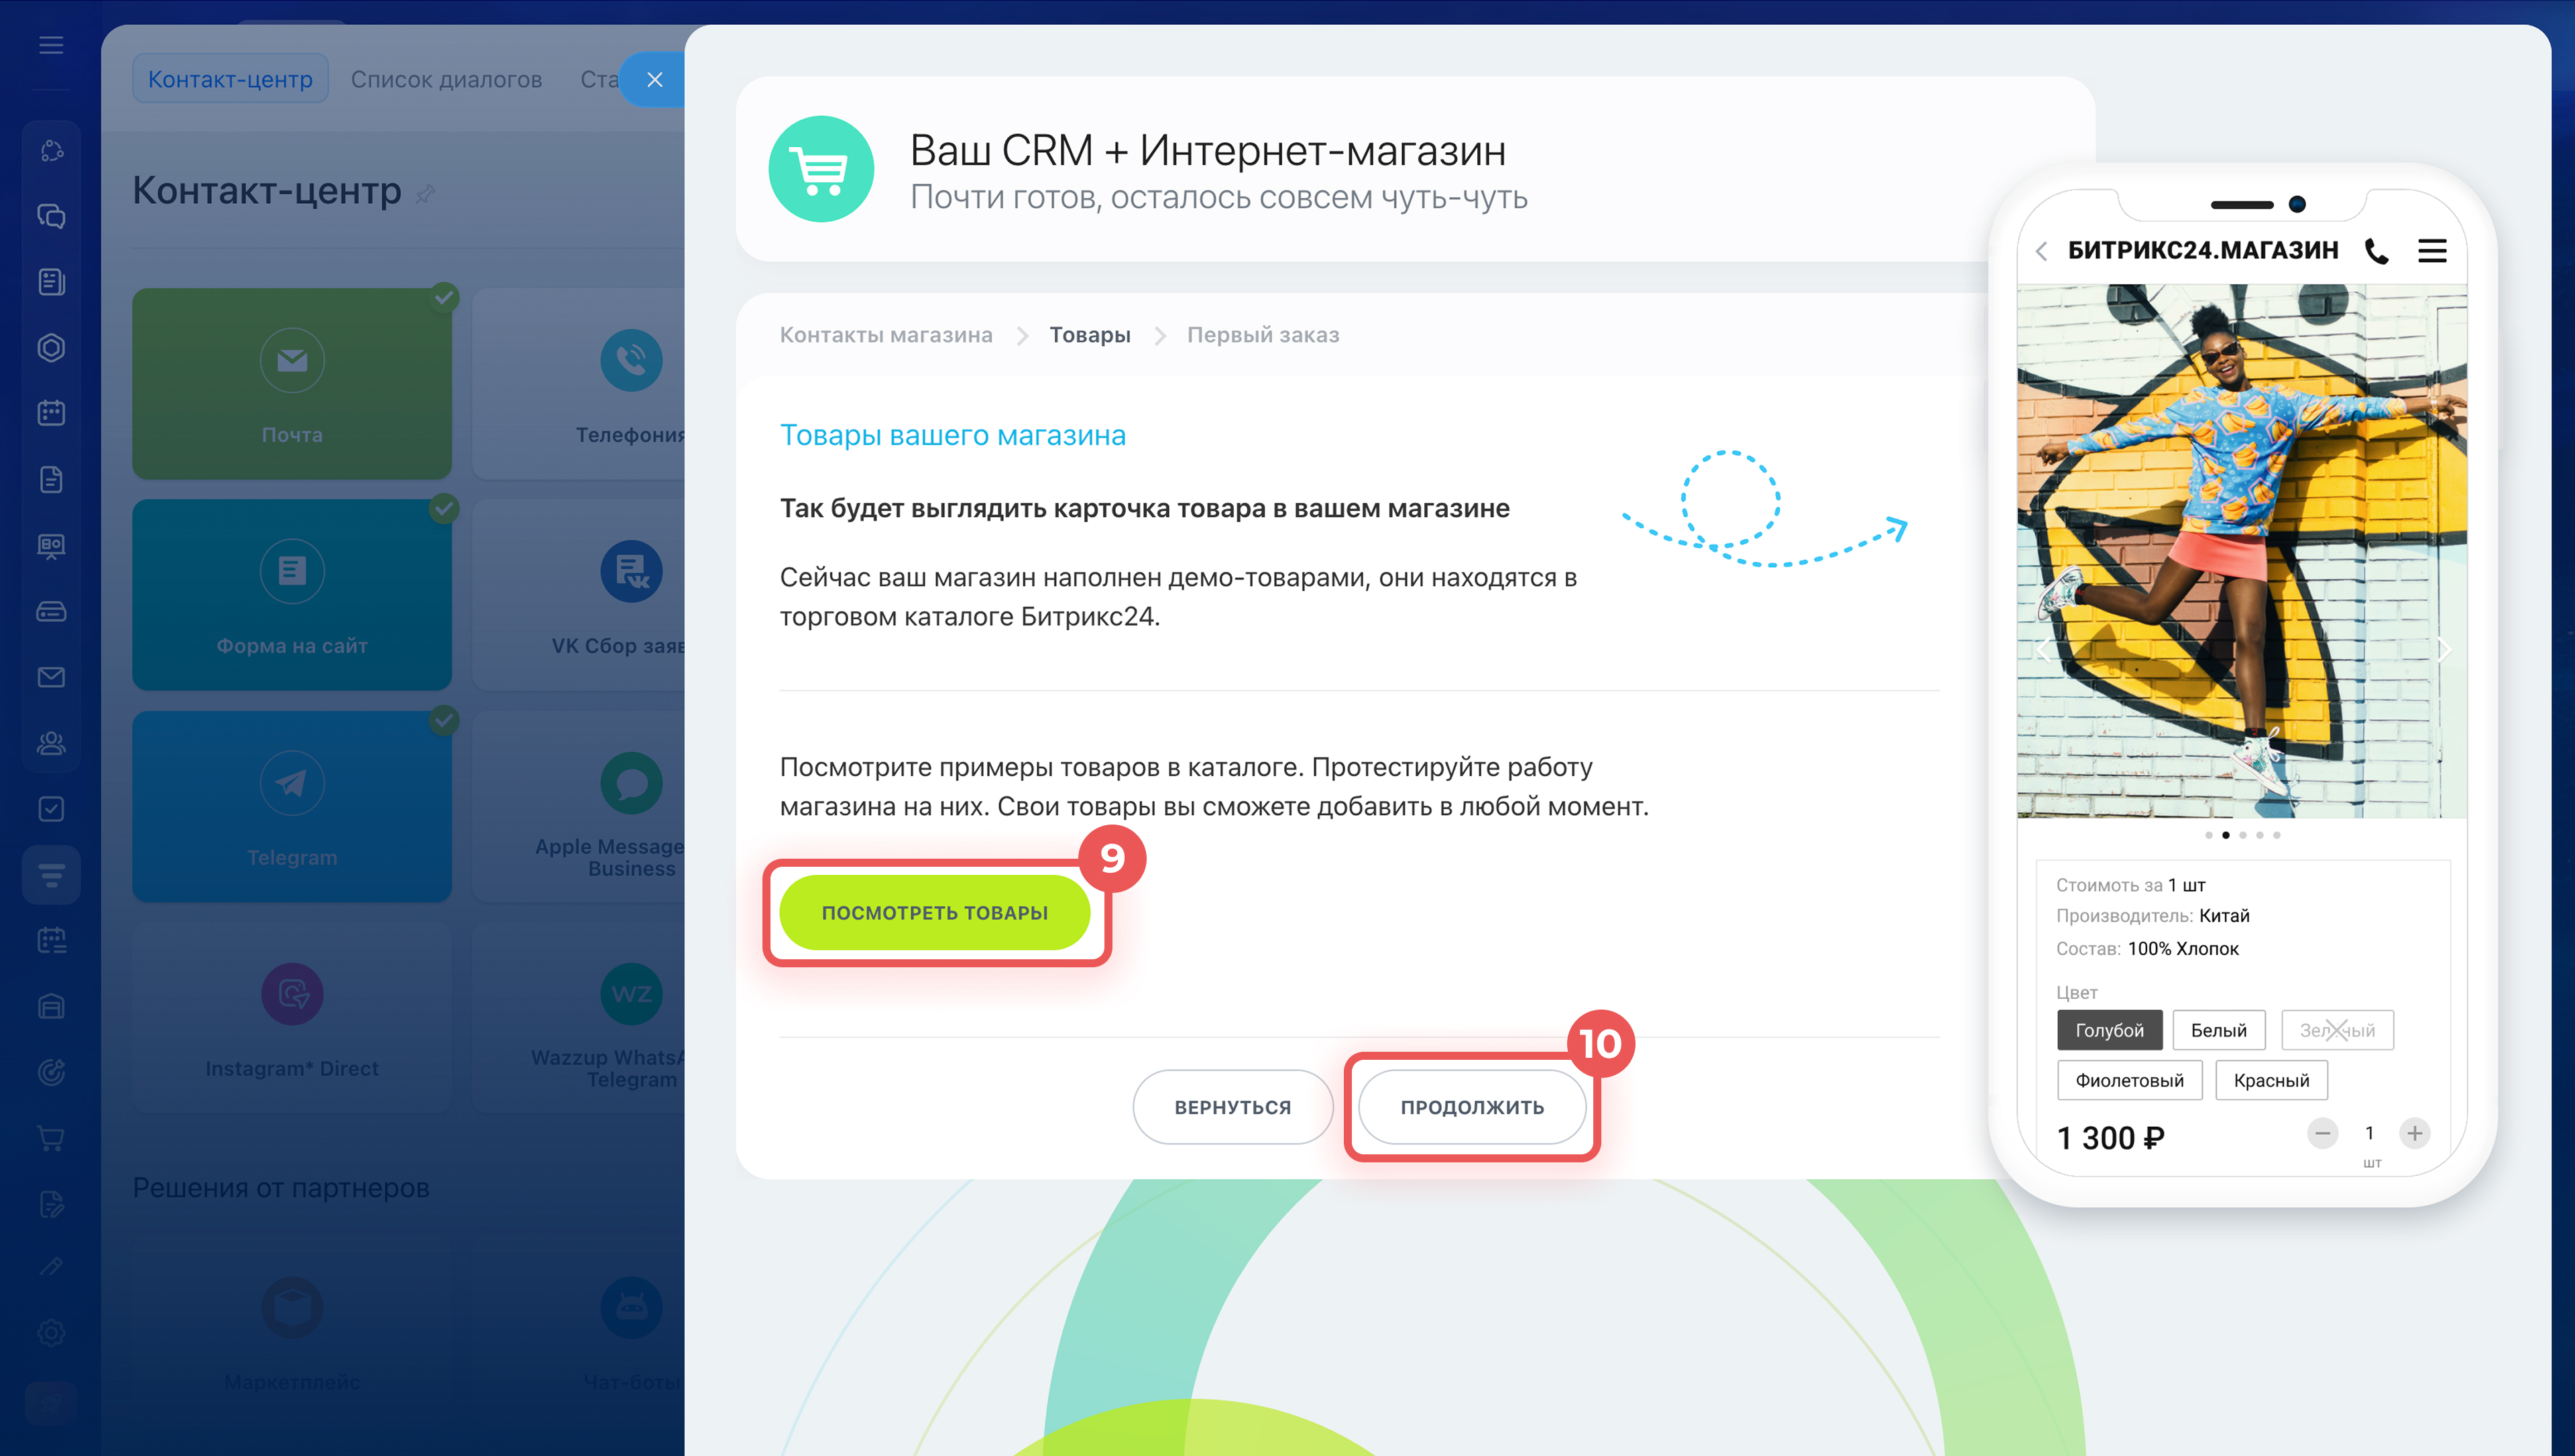
Task: Go to Контакты магазина step
Action: coord(886,335)
